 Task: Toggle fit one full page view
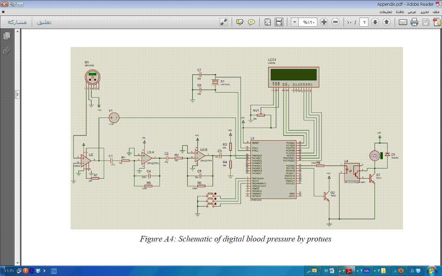268,22
